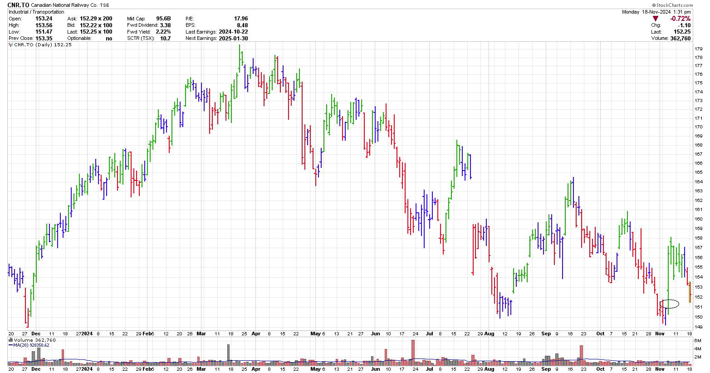The height and width of the screenshot is (373, 710).
Task: Click the Bid quote 152.22 x 100
Action: point(96,25)
